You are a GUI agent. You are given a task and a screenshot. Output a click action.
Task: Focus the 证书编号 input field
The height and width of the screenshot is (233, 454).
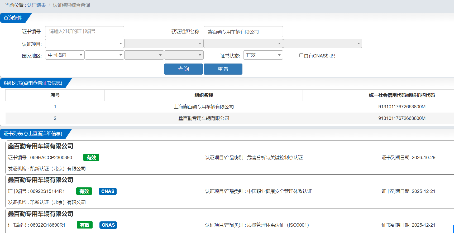(85, 32)
